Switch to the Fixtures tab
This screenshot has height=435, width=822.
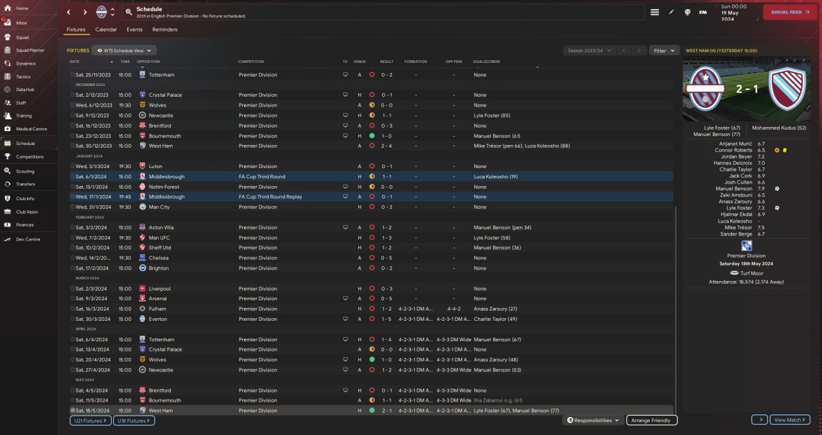point(76,30)
